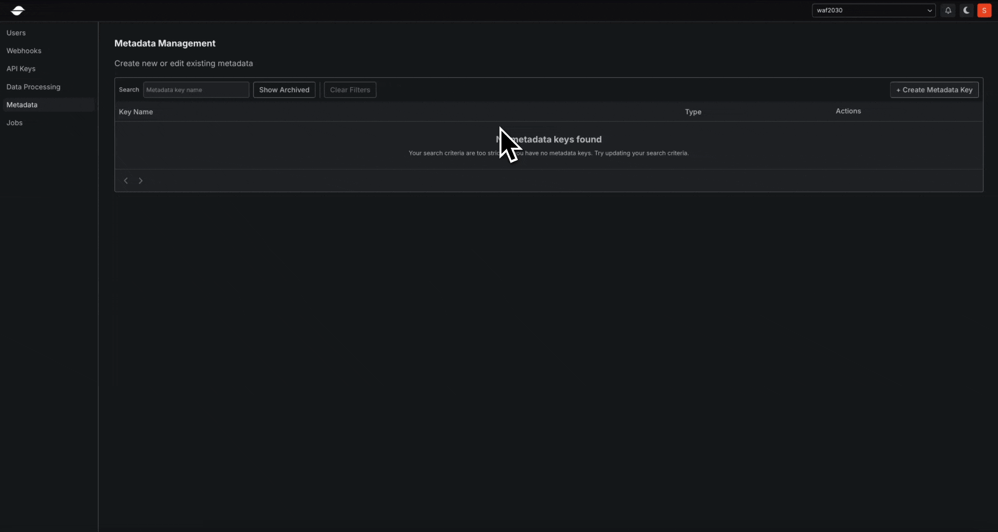Image resolution: width=998 pixels, height=532 pixels.
Task: Navigate to API Keys page
Action: pyautogui.click(x=21, y=69)
